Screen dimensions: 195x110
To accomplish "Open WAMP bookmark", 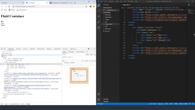I will tap(12, 10).
